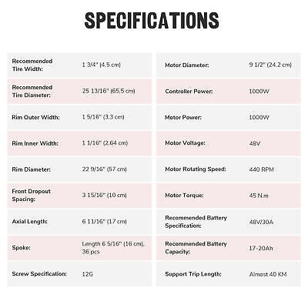Click the Motor Torque 45 N.m value
The height and width of the screenshot is (308, 308).
pyautogui.click(x=259, y=196)
